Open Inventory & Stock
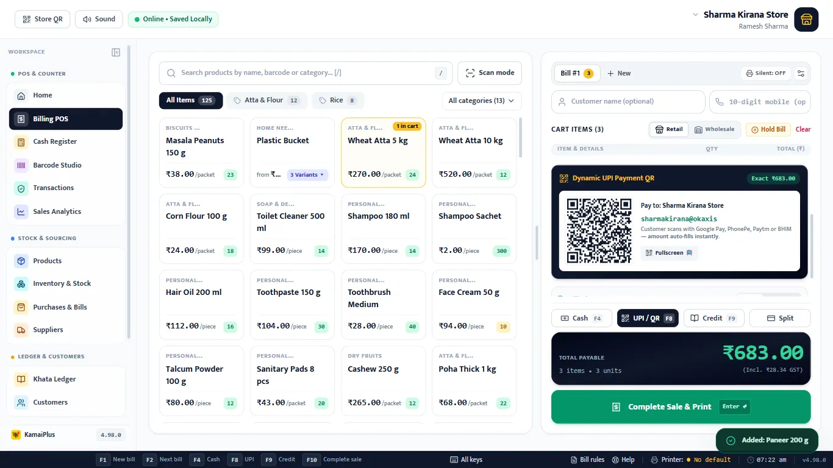The image size is (833, 468). click(66, 283)
